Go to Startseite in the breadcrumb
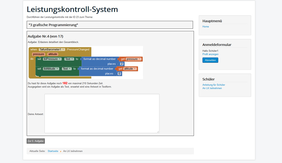 click(53, 151)
